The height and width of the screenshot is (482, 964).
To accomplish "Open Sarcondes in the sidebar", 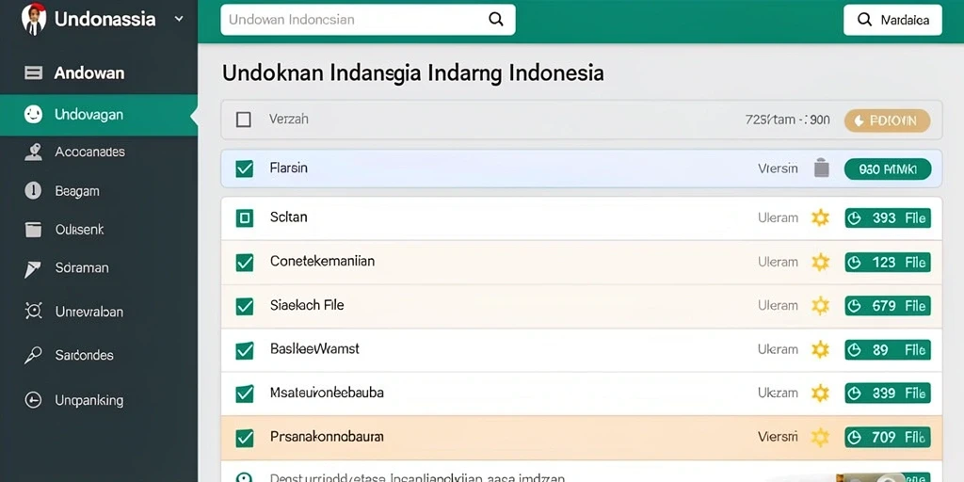I will click(x=84, y=355).
